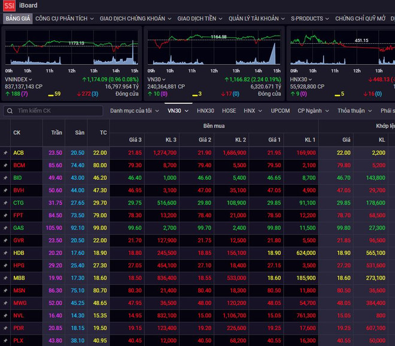Pin the PLX stock row
Screen dimensions: 395x346
tap(5, 341)
